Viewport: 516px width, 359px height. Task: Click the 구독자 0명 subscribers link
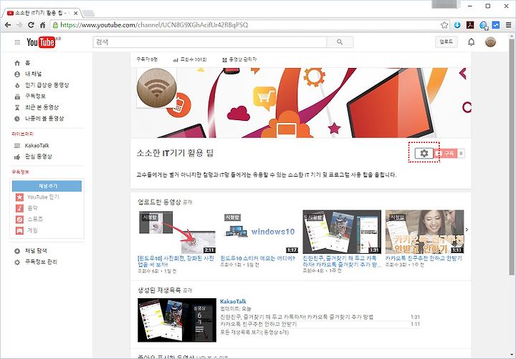pos(147,59)
